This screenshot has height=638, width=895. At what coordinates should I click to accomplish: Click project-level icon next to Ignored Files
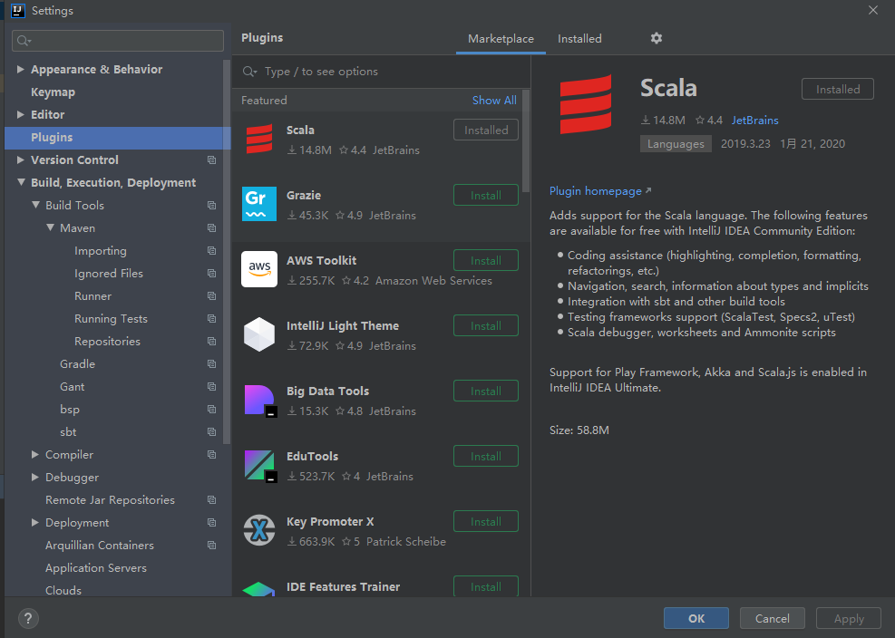[212, 274]
